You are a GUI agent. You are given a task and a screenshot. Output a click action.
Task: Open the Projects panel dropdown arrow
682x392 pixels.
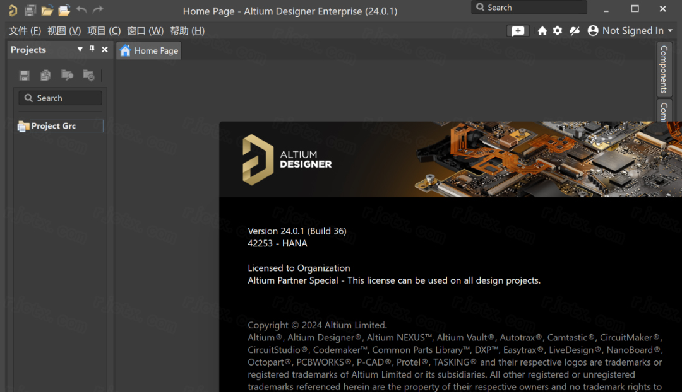(x=80, y=49)
